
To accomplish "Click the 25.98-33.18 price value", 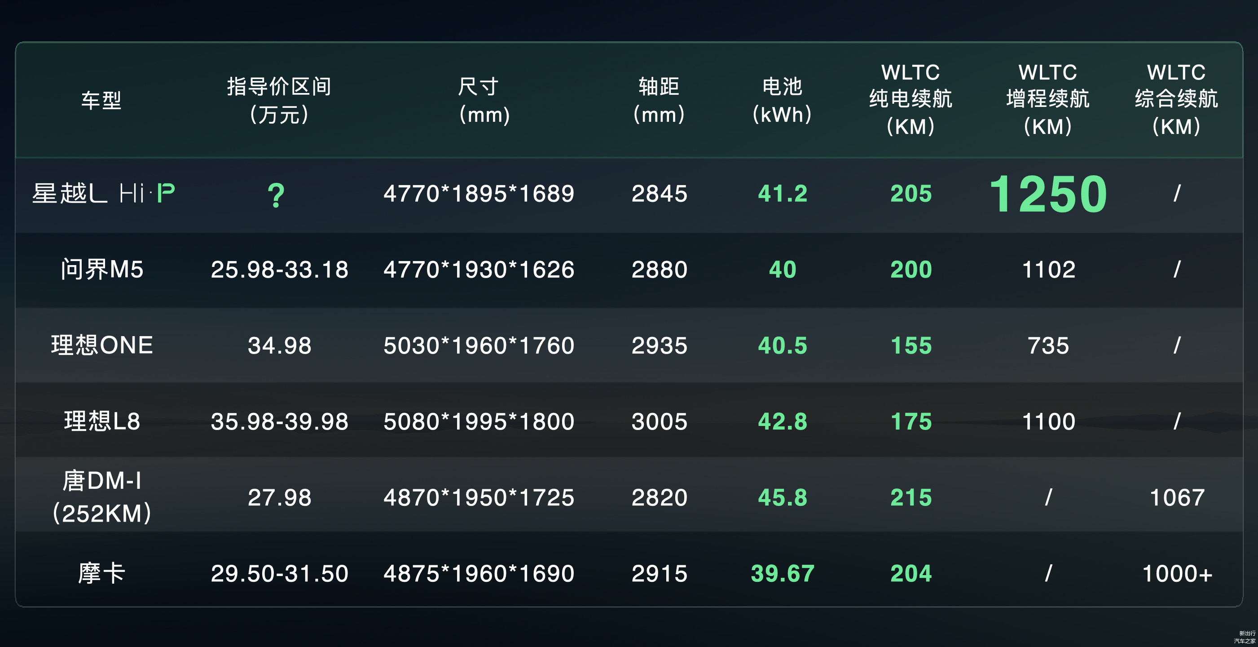I will click(279, 270).
